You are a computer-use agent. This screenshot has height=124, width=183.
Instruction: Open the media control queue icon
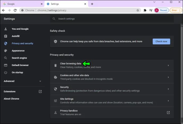coord(151,10)
